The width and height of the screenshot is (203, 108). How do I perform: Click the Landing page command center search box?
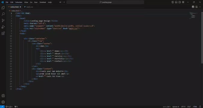(105, 2)
